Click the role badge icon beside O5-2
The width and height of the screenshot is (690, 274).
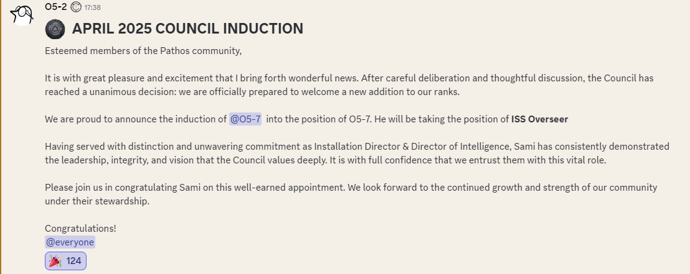tap(76, 7)
